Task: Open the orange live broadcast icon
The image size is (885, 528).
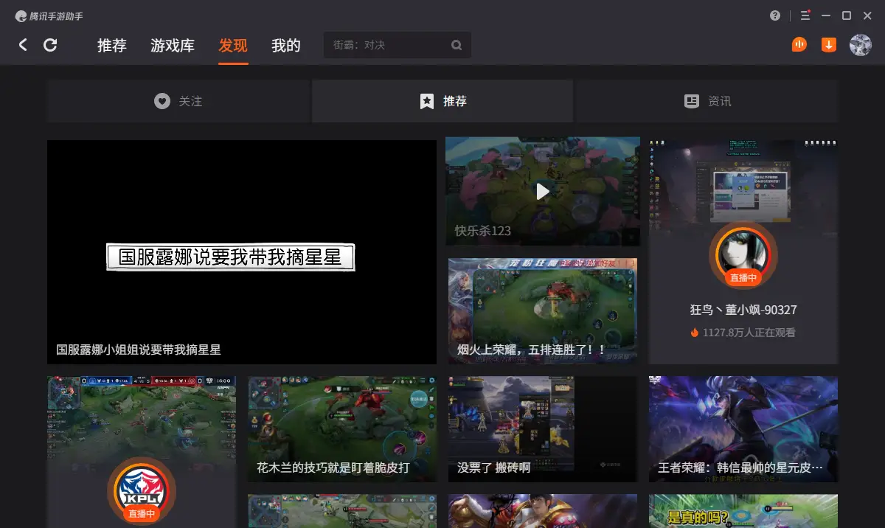Action: [x=799, y=45]
